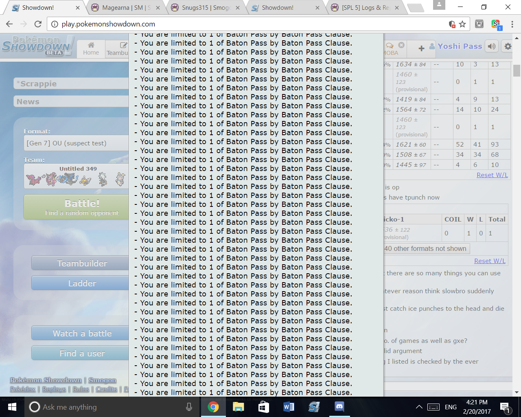Open Chrome from the taskbar
The image size is (521, 417).
(x=213, y=407)
